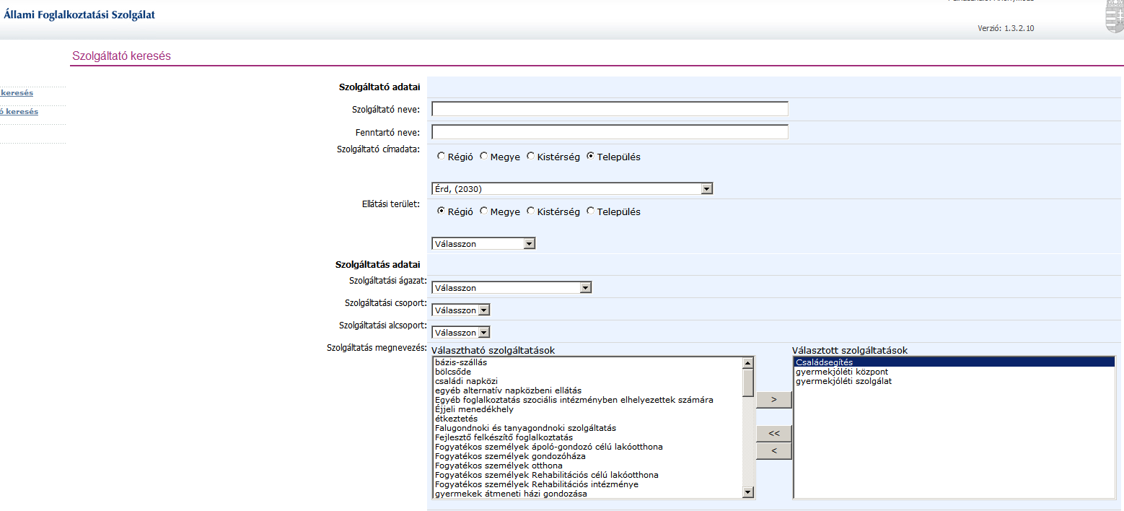
Task: Select Település radio for Ellátási terület
Action: coord(591,211)
